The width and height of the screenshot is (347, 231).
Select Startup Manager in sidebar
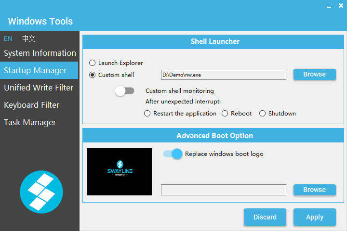point(39,70)
